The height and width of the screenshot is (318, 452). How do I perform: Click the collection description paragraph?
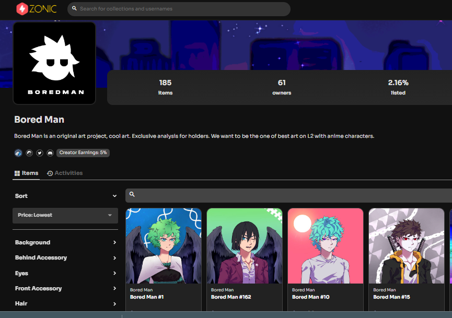point(194,136)
